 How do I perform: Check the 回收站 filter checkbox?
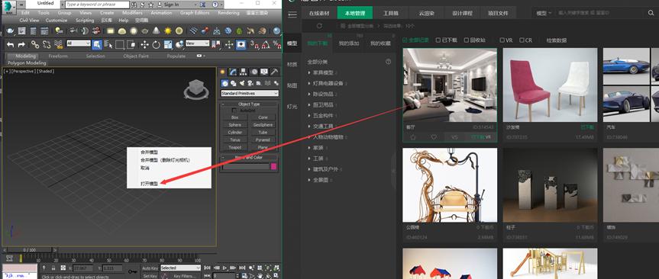point(467,40)
